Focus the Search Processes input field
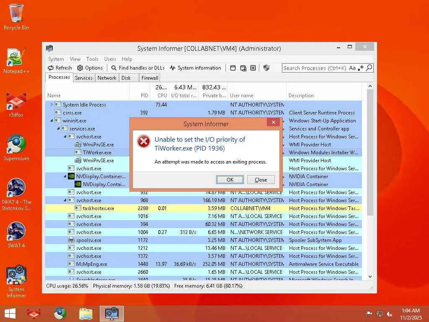429x322 pixels. [x=315, y=68]
